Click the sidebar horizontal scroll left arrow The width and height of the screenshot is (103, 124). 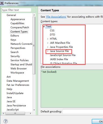point(3,114)
